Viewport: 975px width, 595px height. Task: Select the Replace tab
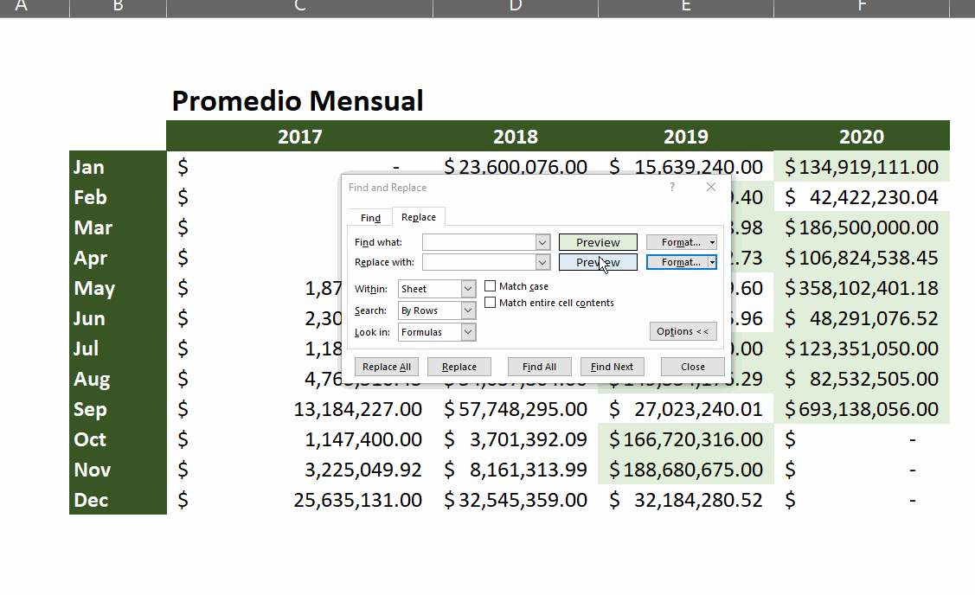[x=419, y=217]
